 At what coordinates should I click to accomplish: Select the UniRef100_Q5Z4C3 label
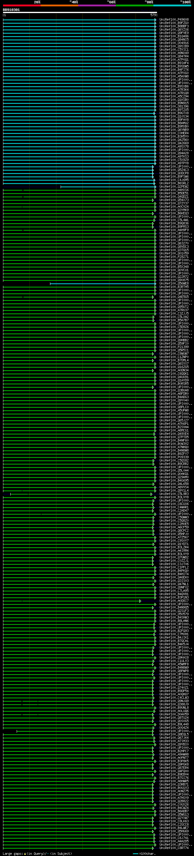tap(174, 170)
